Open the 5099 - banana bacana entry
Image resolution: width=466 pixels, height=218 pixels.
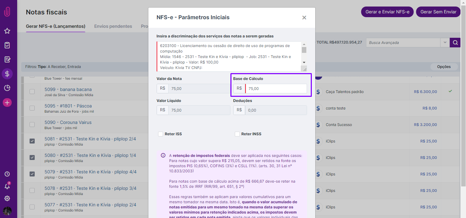[68, 90]
